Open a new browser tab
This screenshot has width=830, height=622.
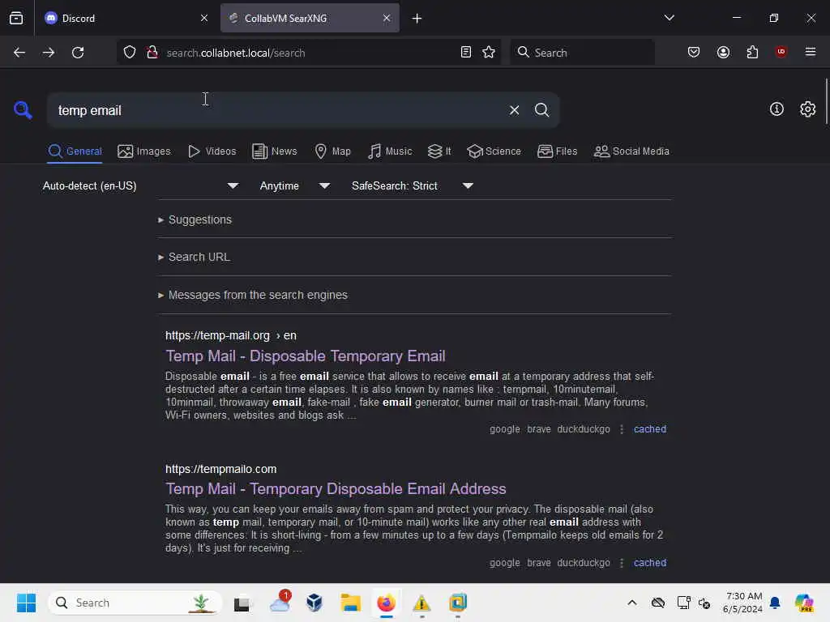[417, 19]
